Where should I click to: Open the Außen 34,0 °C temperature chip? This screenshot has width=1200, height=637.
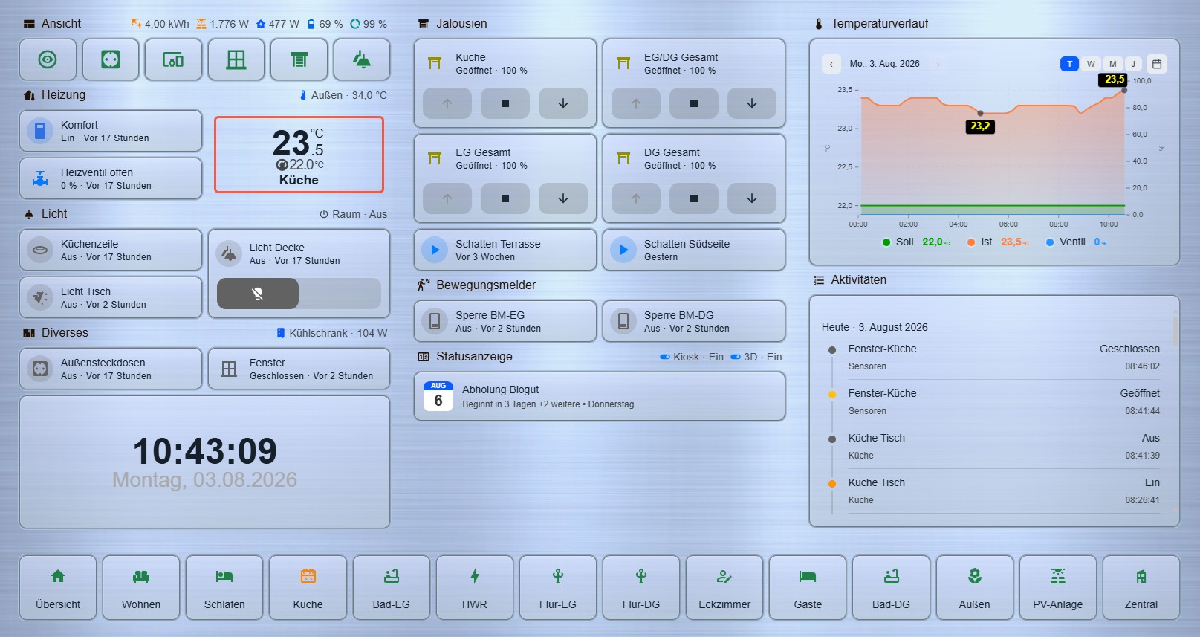point(343,95)
